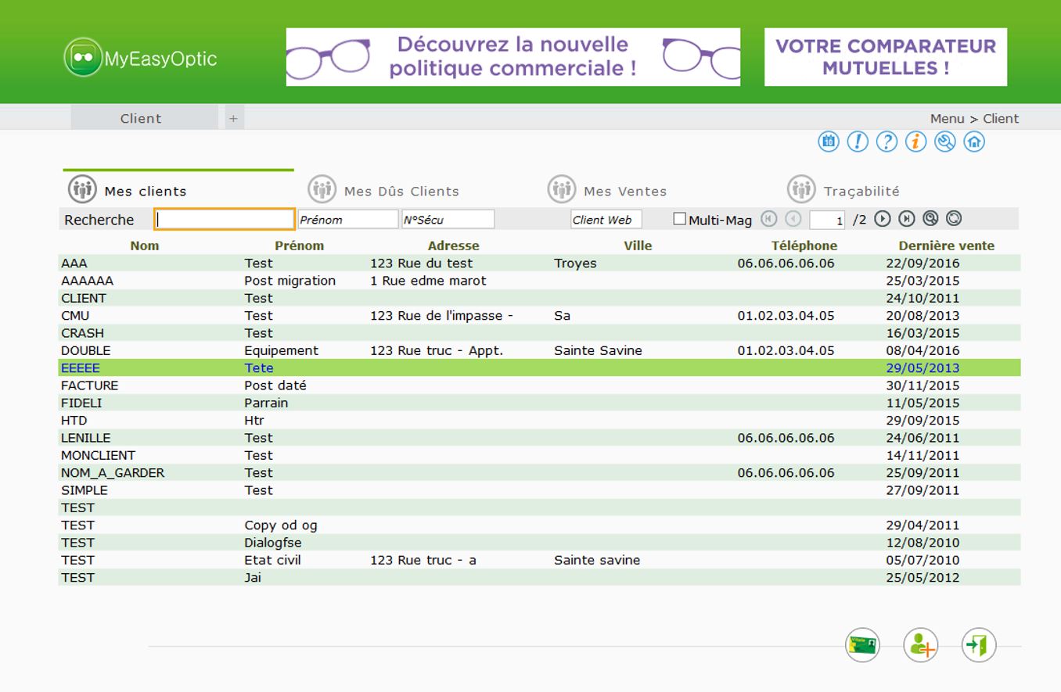Go to next page of client list
This screenshot has height=692, width=1061.
pyautogui.click(x=883, y=219)
